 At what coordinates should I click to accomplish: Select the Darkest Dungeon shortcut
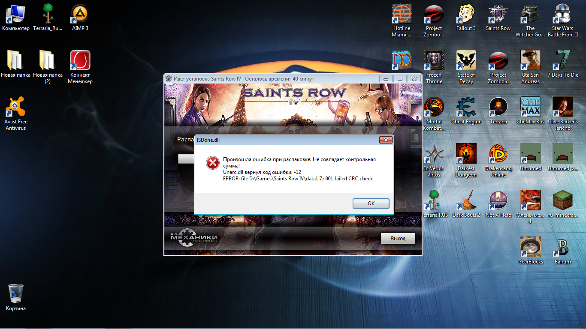click(466, 161)
